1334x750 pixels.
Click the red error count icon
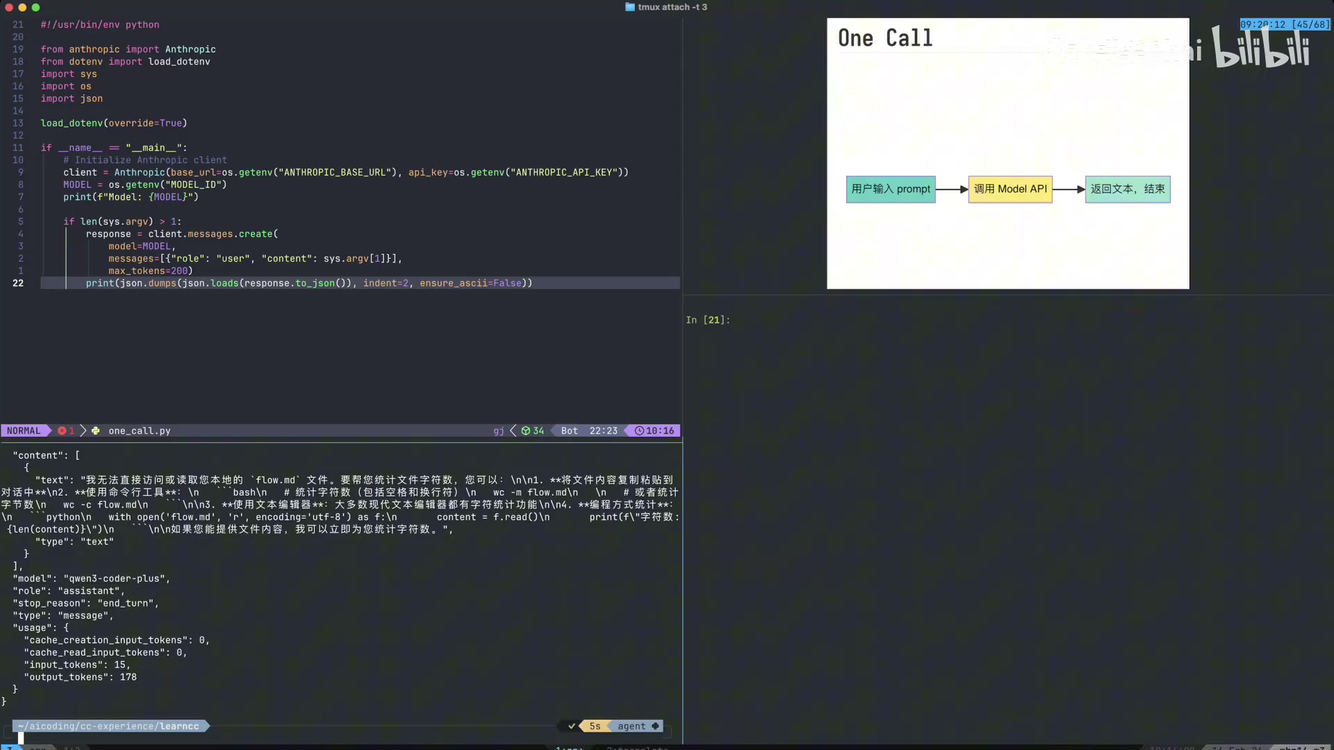tap(63, 431)
